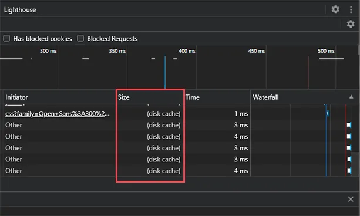Switch to the Lighthouse tab
360x216 pixels.
click(x=20, y=9)
